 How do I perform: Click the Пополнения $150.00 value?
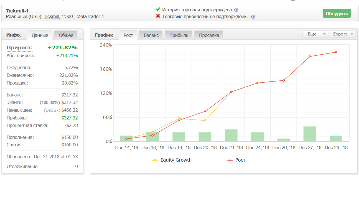[x=70, y=137]
